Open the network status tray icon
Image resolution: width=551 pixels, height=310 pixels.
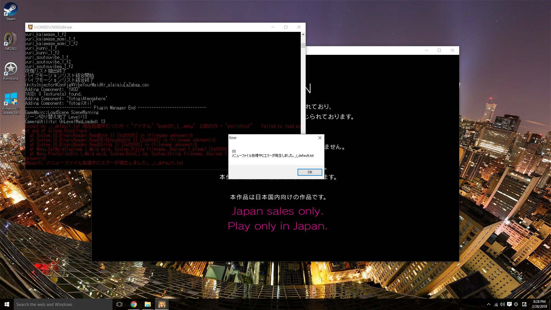click(496, 304)
